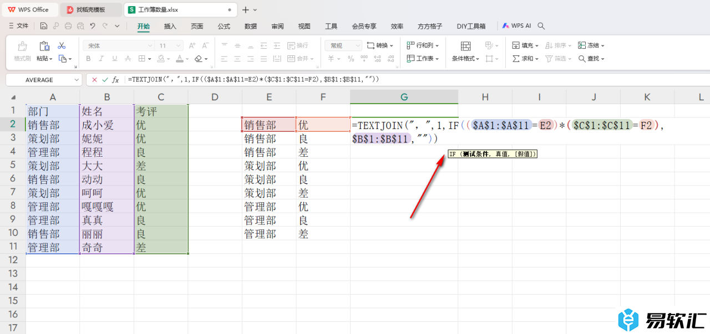Click the Save icon in quick access toolbar

coord(44,26)
